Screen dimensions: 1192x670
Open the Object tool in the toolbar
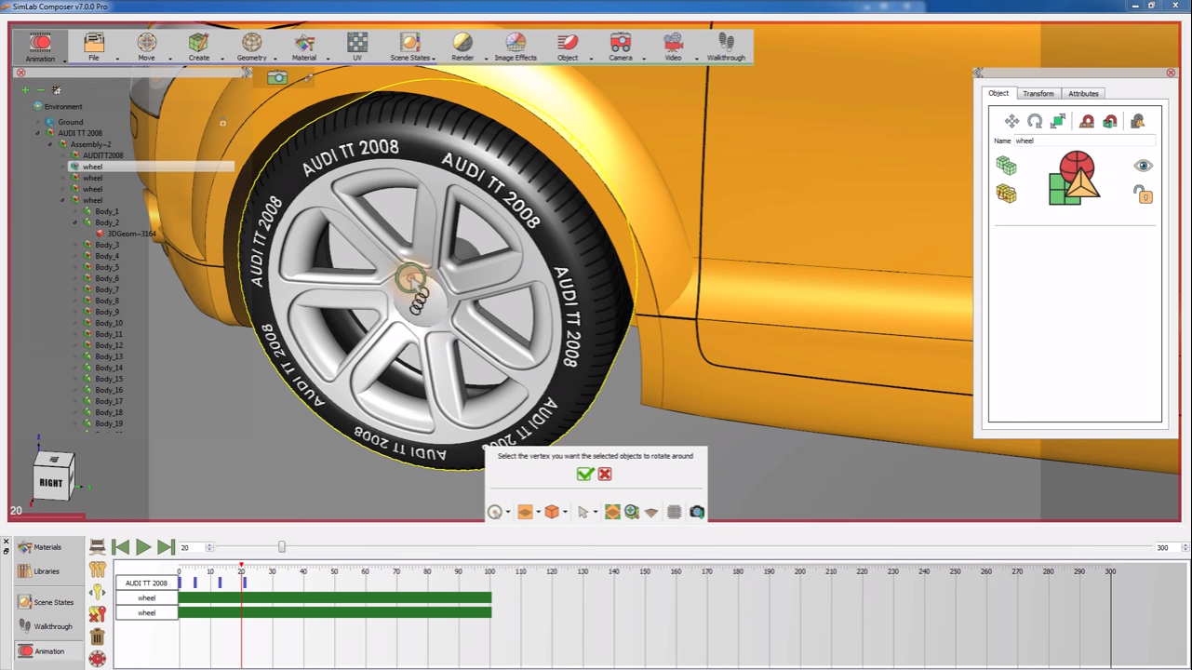click(x=568, y=47)
